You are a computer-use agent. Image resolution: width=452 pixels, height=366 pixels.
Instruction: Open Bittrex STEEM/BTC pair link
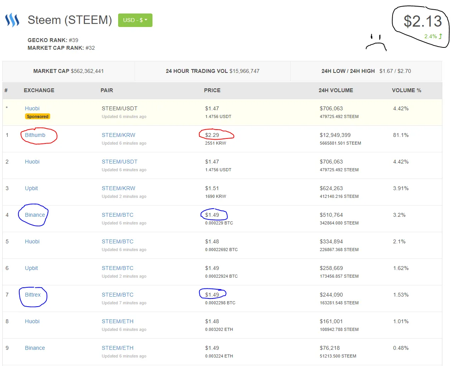117,295
